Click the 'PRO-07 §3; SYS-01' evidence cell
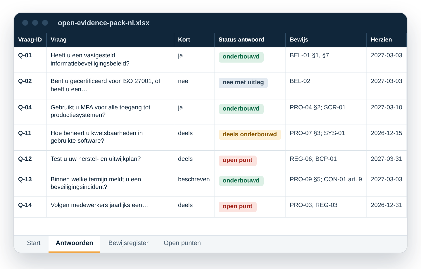 [326, 138]
